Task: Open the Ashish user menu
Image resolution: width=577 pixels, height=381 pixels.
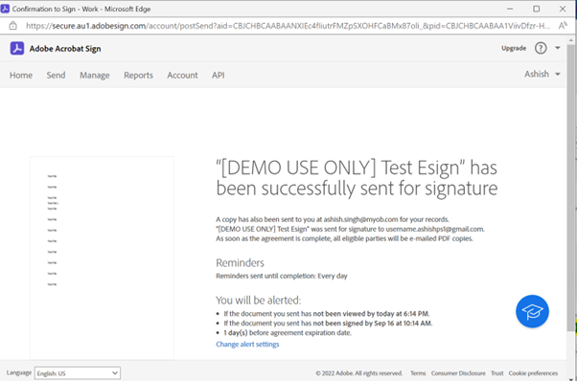Action: point(542,74)
